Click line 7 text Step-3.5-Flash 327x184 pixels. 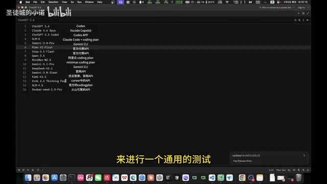tap(43, 52)
